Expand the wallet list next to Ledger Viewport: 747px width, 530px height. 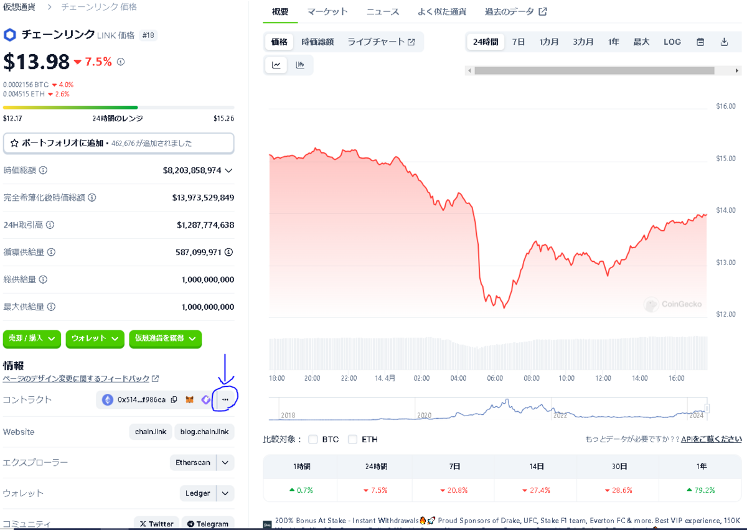coord(225,493)
